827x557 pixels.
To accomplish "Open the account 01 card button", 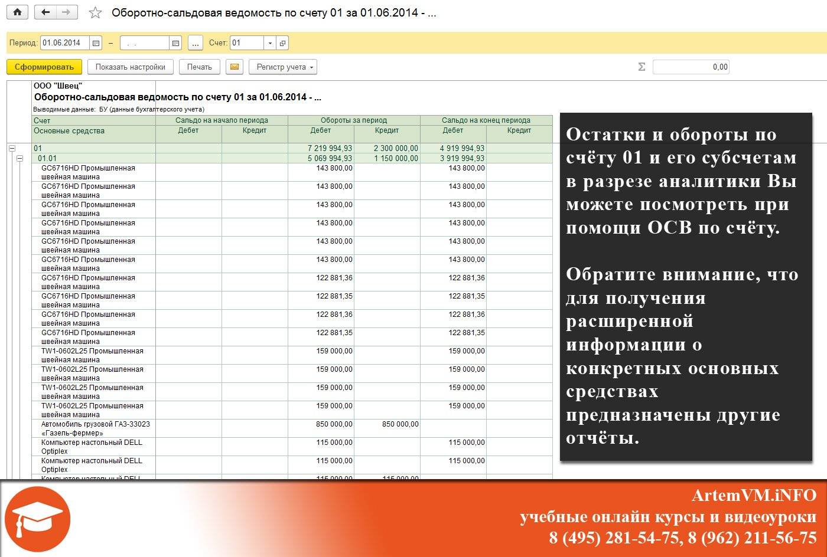I will [x=282, y=43].
